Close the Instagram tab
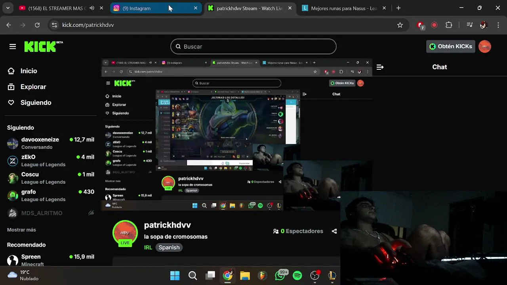 coord(196,8)
